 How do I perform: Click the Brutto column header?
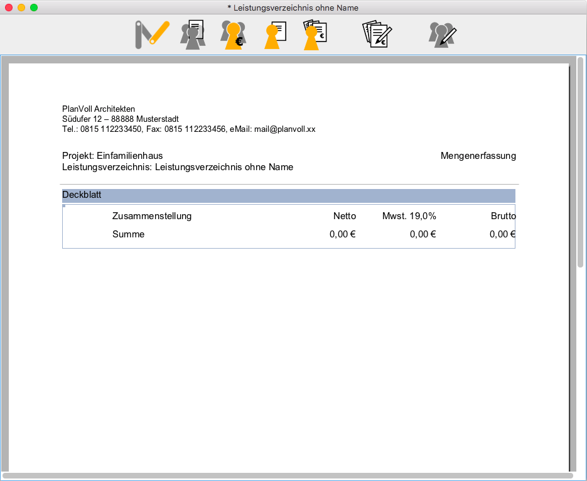pos(503,216)
